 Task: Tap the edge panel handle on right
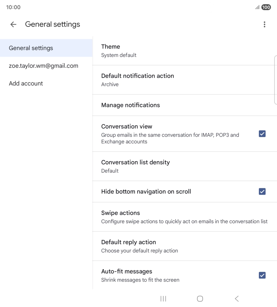(x=275, y=80)
